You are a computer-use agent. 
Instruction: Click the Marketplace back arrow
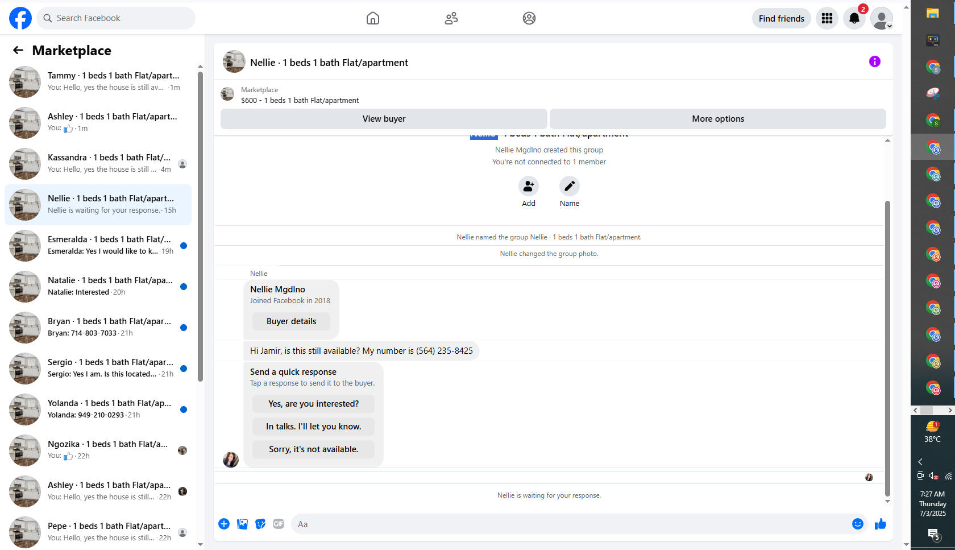click(18, 50)
